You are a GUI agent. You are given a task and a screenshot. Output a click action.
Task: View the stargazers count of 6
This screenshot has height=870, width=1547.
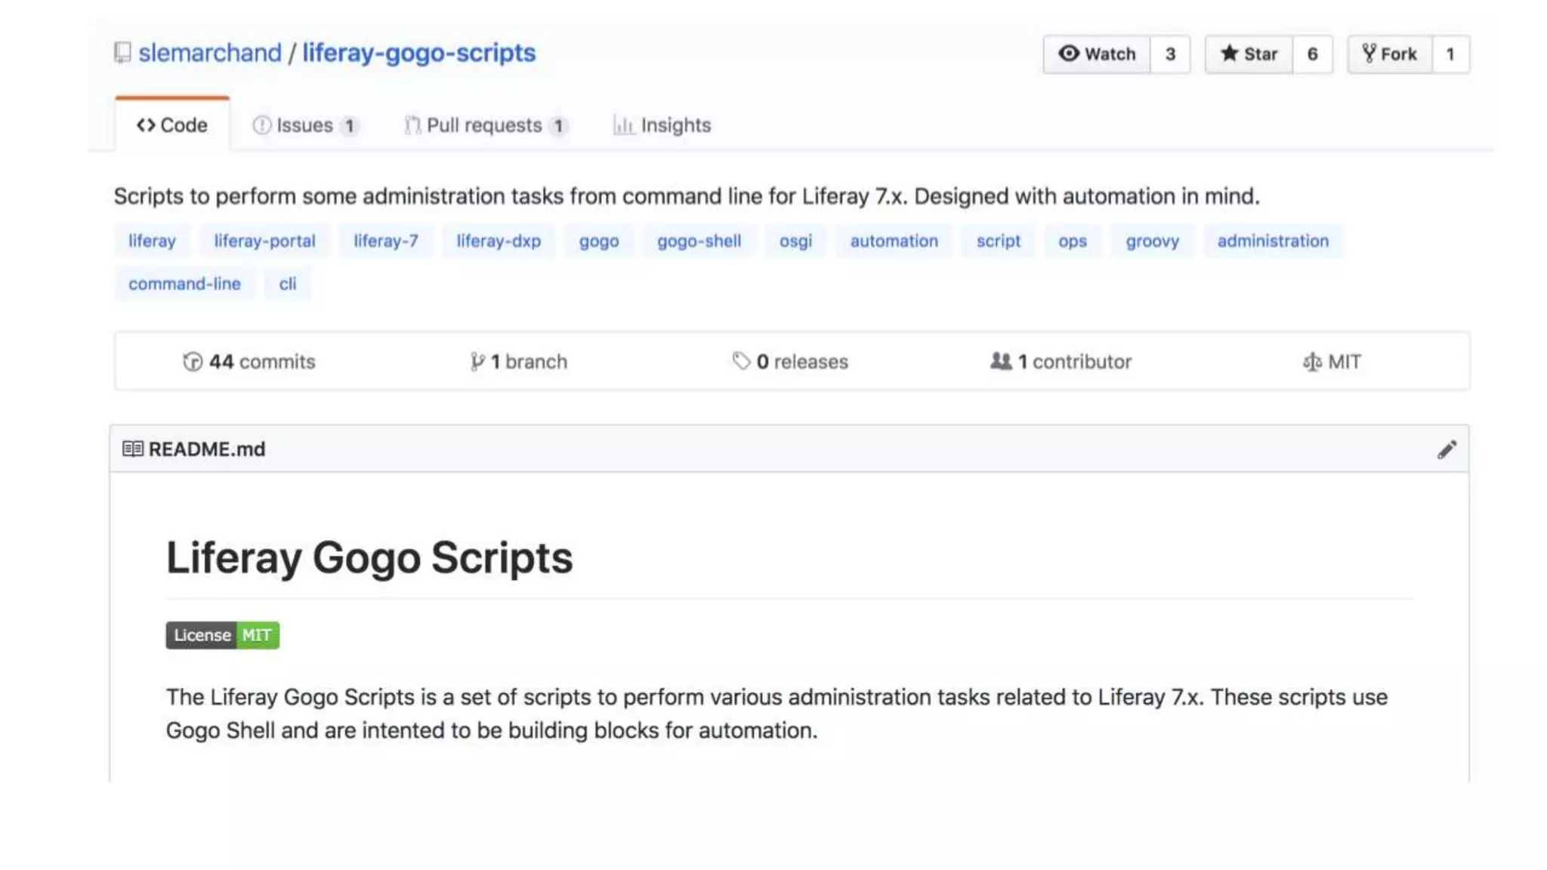click(x=1312, y=54)
